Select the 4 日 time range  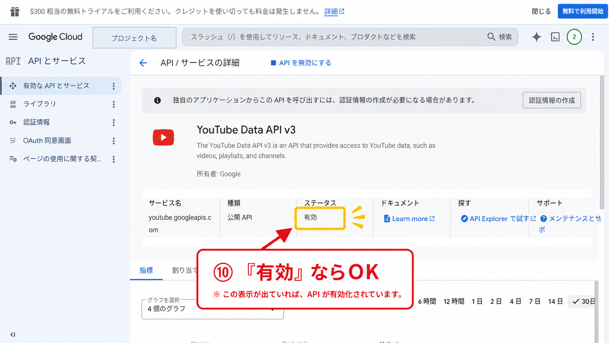(x=515, y=301)
